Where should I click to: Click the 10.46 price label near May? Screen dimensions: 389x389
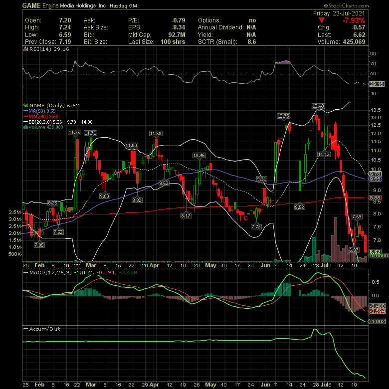199,155
